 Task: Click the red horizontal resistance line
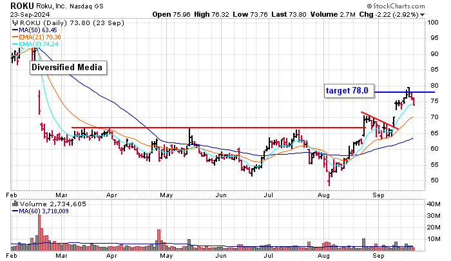(x=218, y=128)
